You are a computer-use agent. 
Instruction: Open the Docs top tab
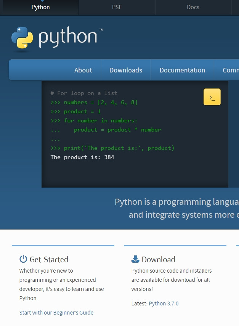[193, 7]
